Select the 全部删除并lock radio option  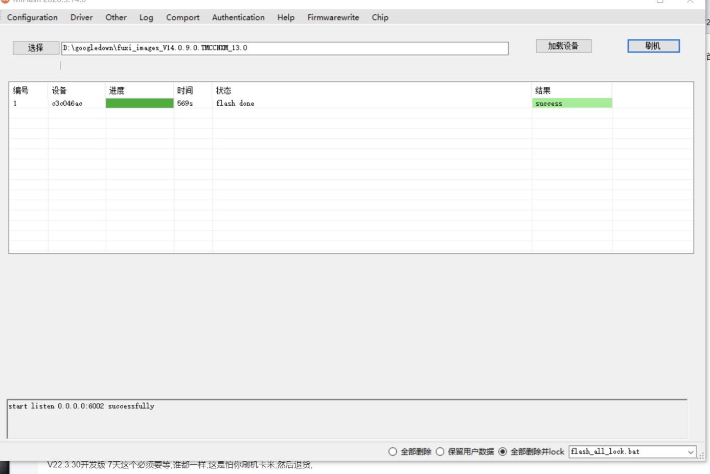(x=503, y=452)
